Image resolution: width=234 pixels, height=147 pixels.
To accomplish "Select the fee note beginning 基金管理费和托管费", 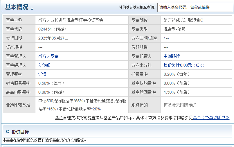I will click(124, 118).
